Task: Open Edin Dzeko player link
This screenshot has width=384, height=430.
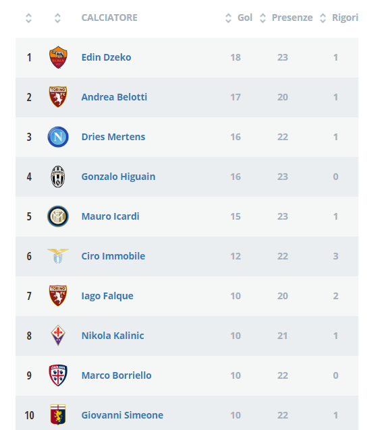Action: point(107,57)
